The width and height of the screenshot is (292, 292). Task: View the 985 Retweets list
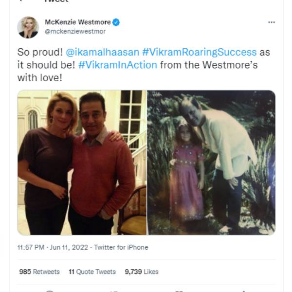[x=39, y=272]
